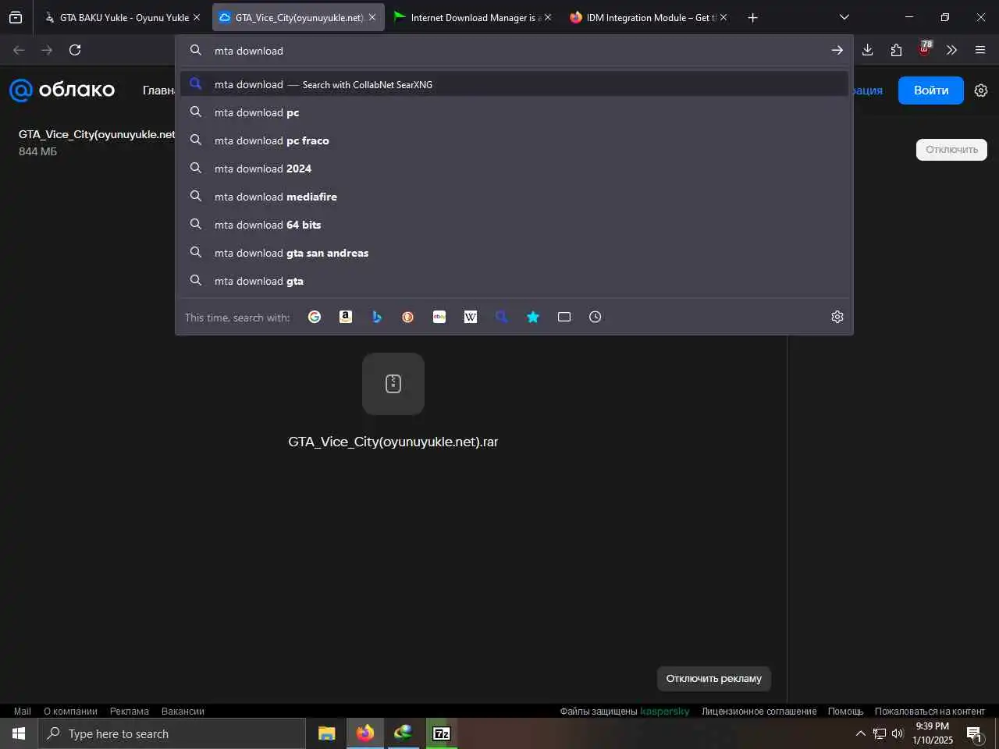Viewport: 999px width, 749px height.
Task: Choose suggestion 'mta download pc'
Action: coord(514,112)
